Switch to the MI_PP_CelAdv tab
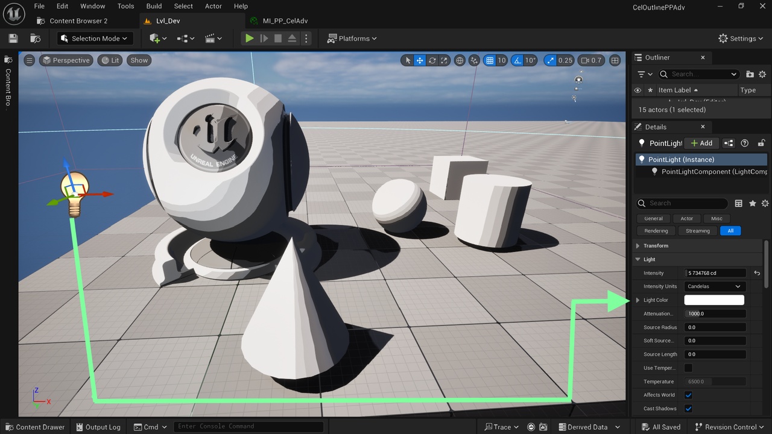The image size is (772, 434). click(x=285, y=21)
